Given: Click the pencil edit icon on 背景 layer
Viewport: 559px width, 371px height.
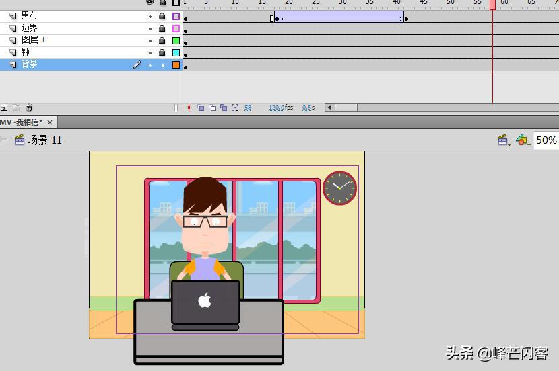Looking at the screenshot, I should coord(137,65).
